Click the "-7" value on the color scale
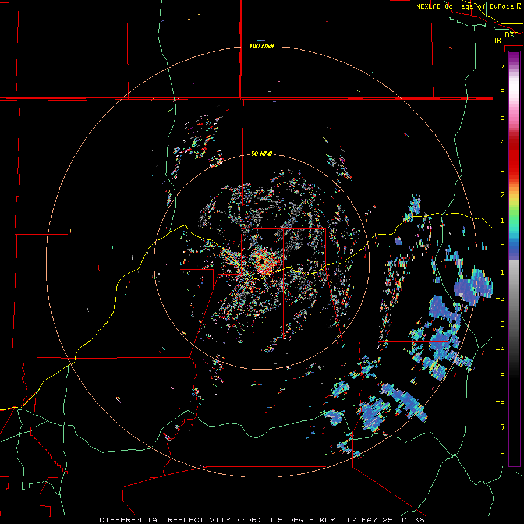 click(500, 427)
